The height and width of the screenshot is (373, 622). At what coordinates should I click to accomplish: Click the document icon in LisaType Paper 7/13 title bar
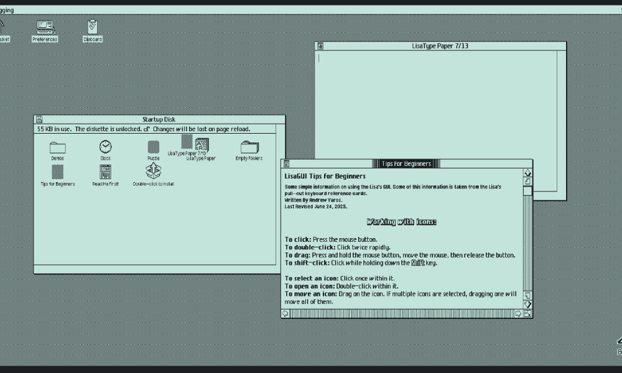pyautogui.click(x=320, y=46)
